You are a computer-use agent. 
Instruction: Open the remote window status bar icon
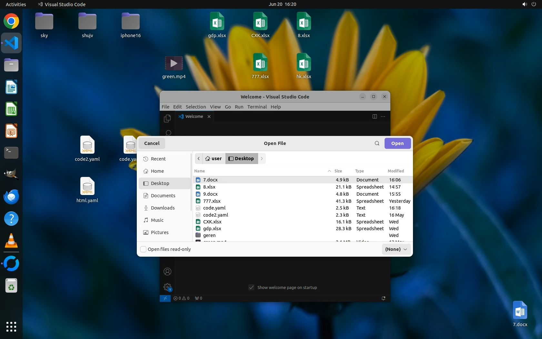coord(165,298)
